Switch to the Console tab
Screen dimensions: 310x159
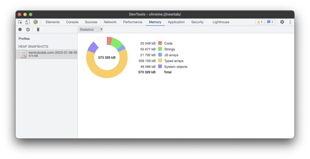coord(72,22)
